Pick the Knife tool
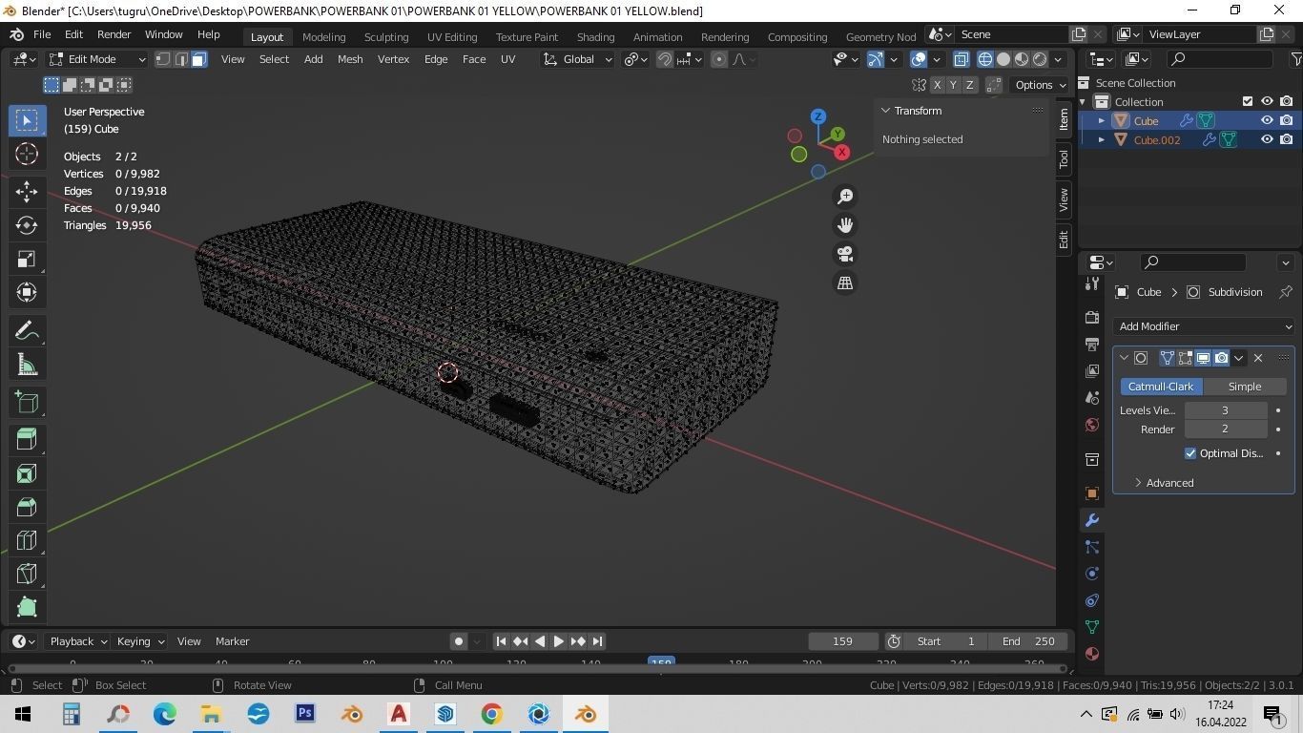Image resolution: width=1303 pixels, height=733 pixels. pyautogui.click(x=27, y=574)
